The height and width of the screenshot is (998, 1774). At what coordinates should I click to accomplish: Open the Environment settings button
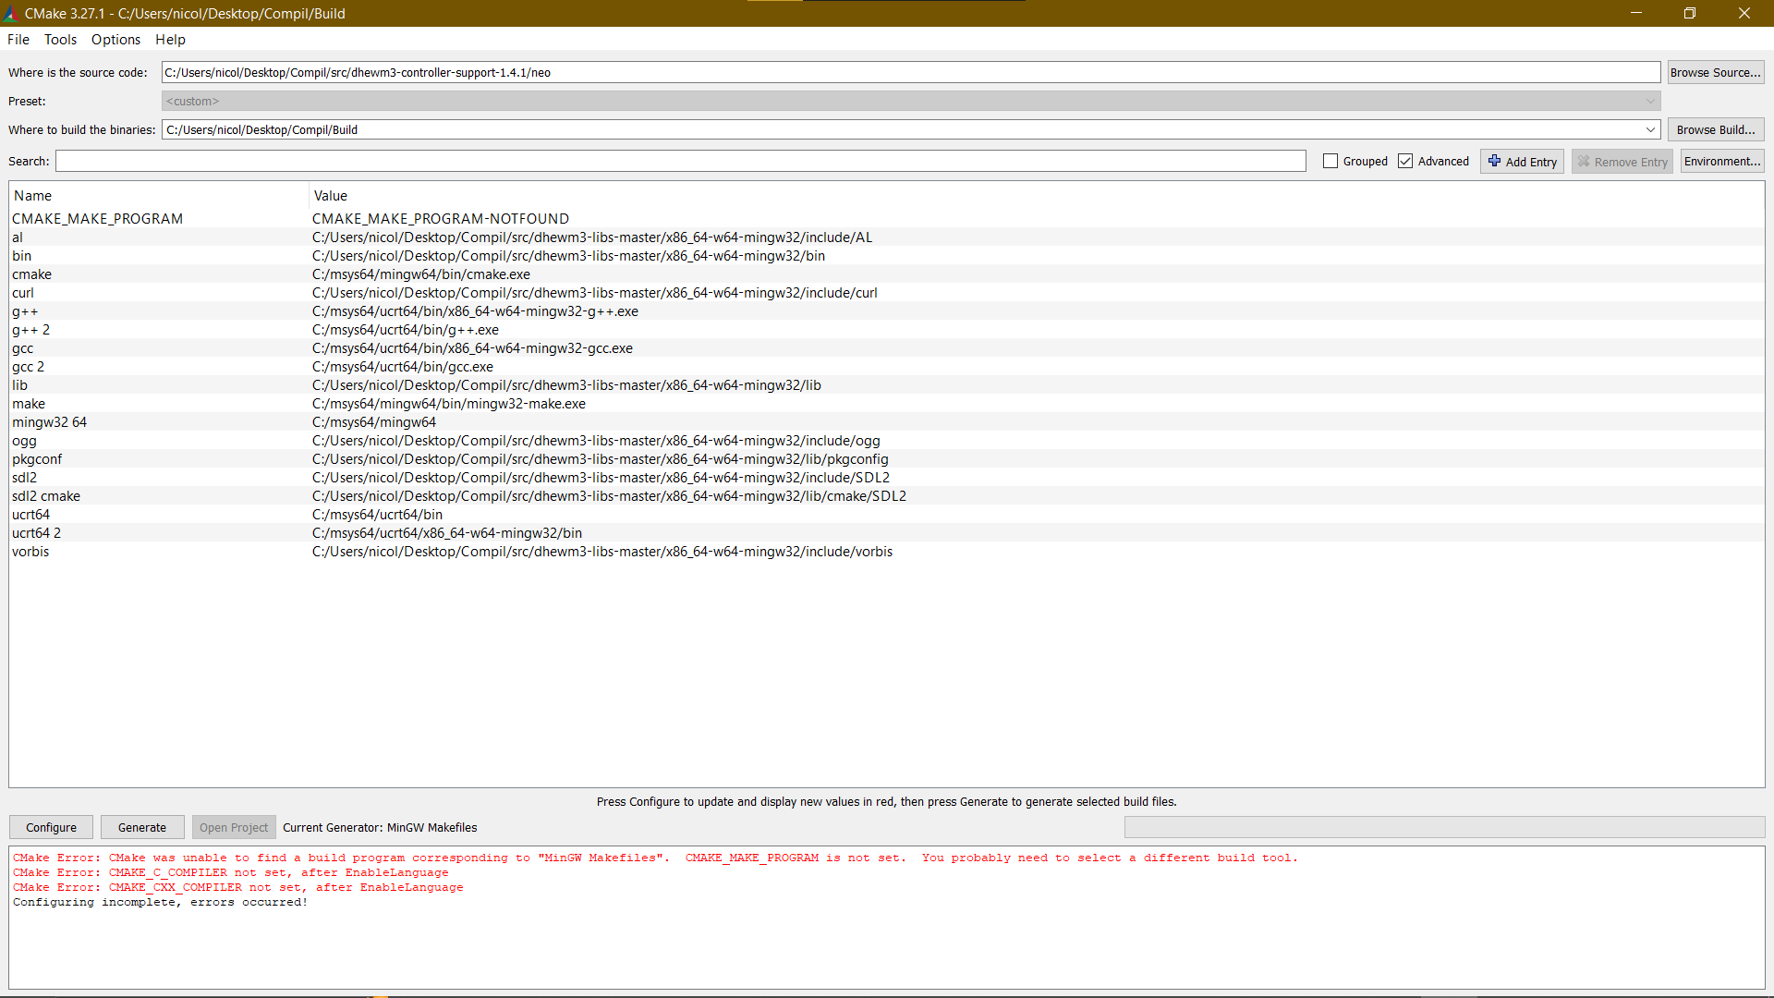tap(1721, 161)
